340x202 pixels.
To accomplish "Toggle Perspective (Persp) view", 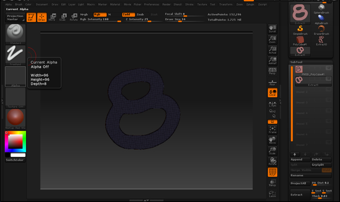I will (x=272, y=71).
